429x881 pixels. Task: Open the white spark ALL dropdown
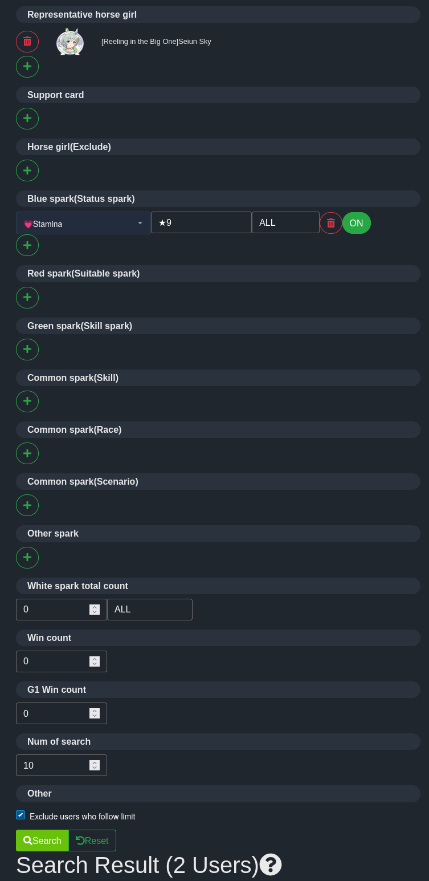(x=150, y=610)
